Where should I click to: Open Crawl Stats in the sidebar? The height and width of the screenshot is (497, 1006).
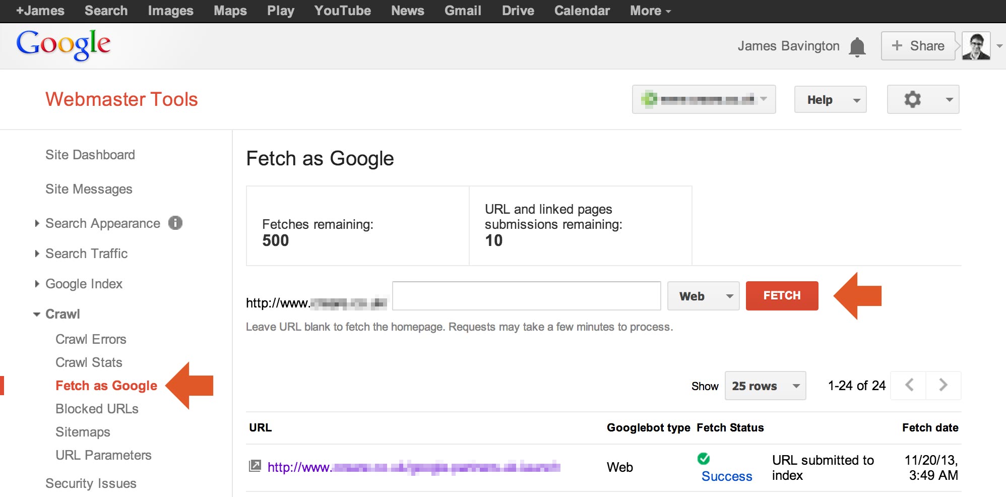[89, 362]
